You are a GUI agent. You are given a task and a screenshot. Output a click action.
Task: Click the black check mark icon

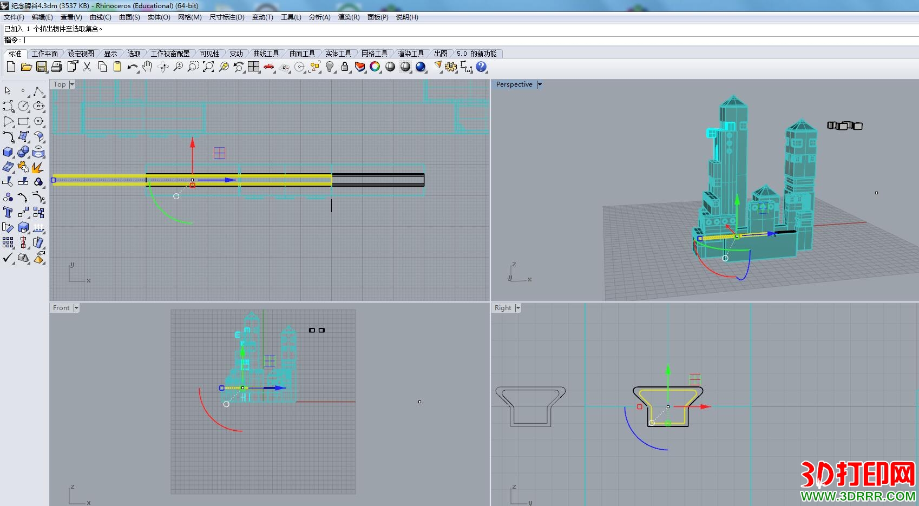[x=8, y=258]
